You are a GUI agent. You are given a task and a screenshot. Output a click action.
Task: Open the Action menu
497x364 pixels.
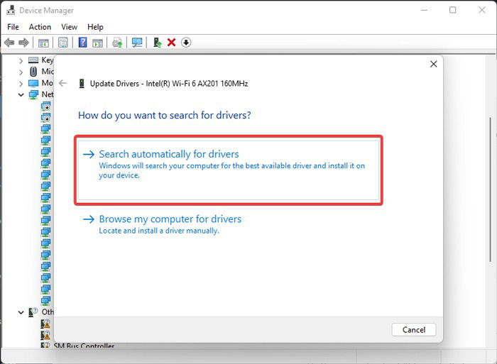[x=40, y=27]
